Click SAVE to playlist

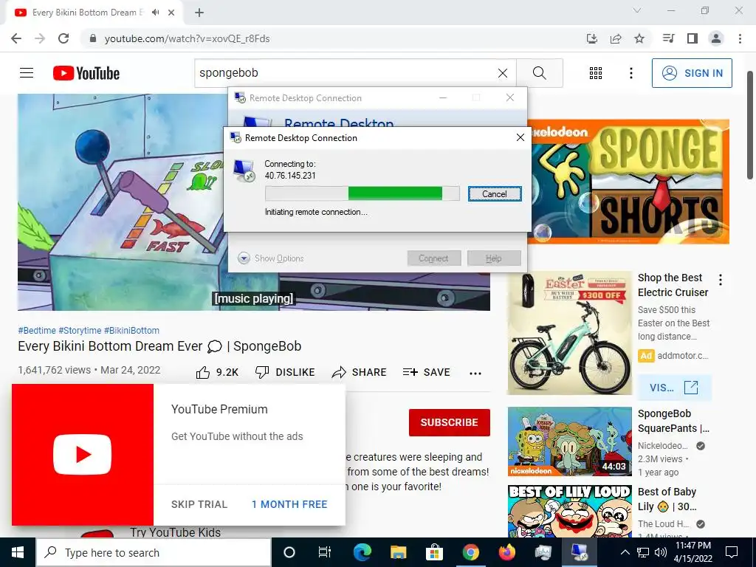coord(426,372)
